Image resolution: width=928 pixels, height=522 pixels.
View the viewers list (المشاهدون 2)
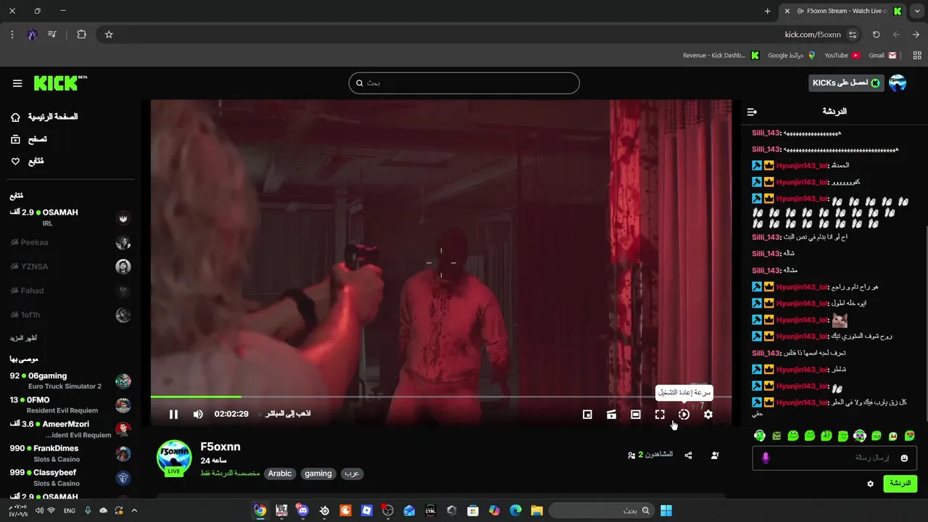(x=650, y=455)
